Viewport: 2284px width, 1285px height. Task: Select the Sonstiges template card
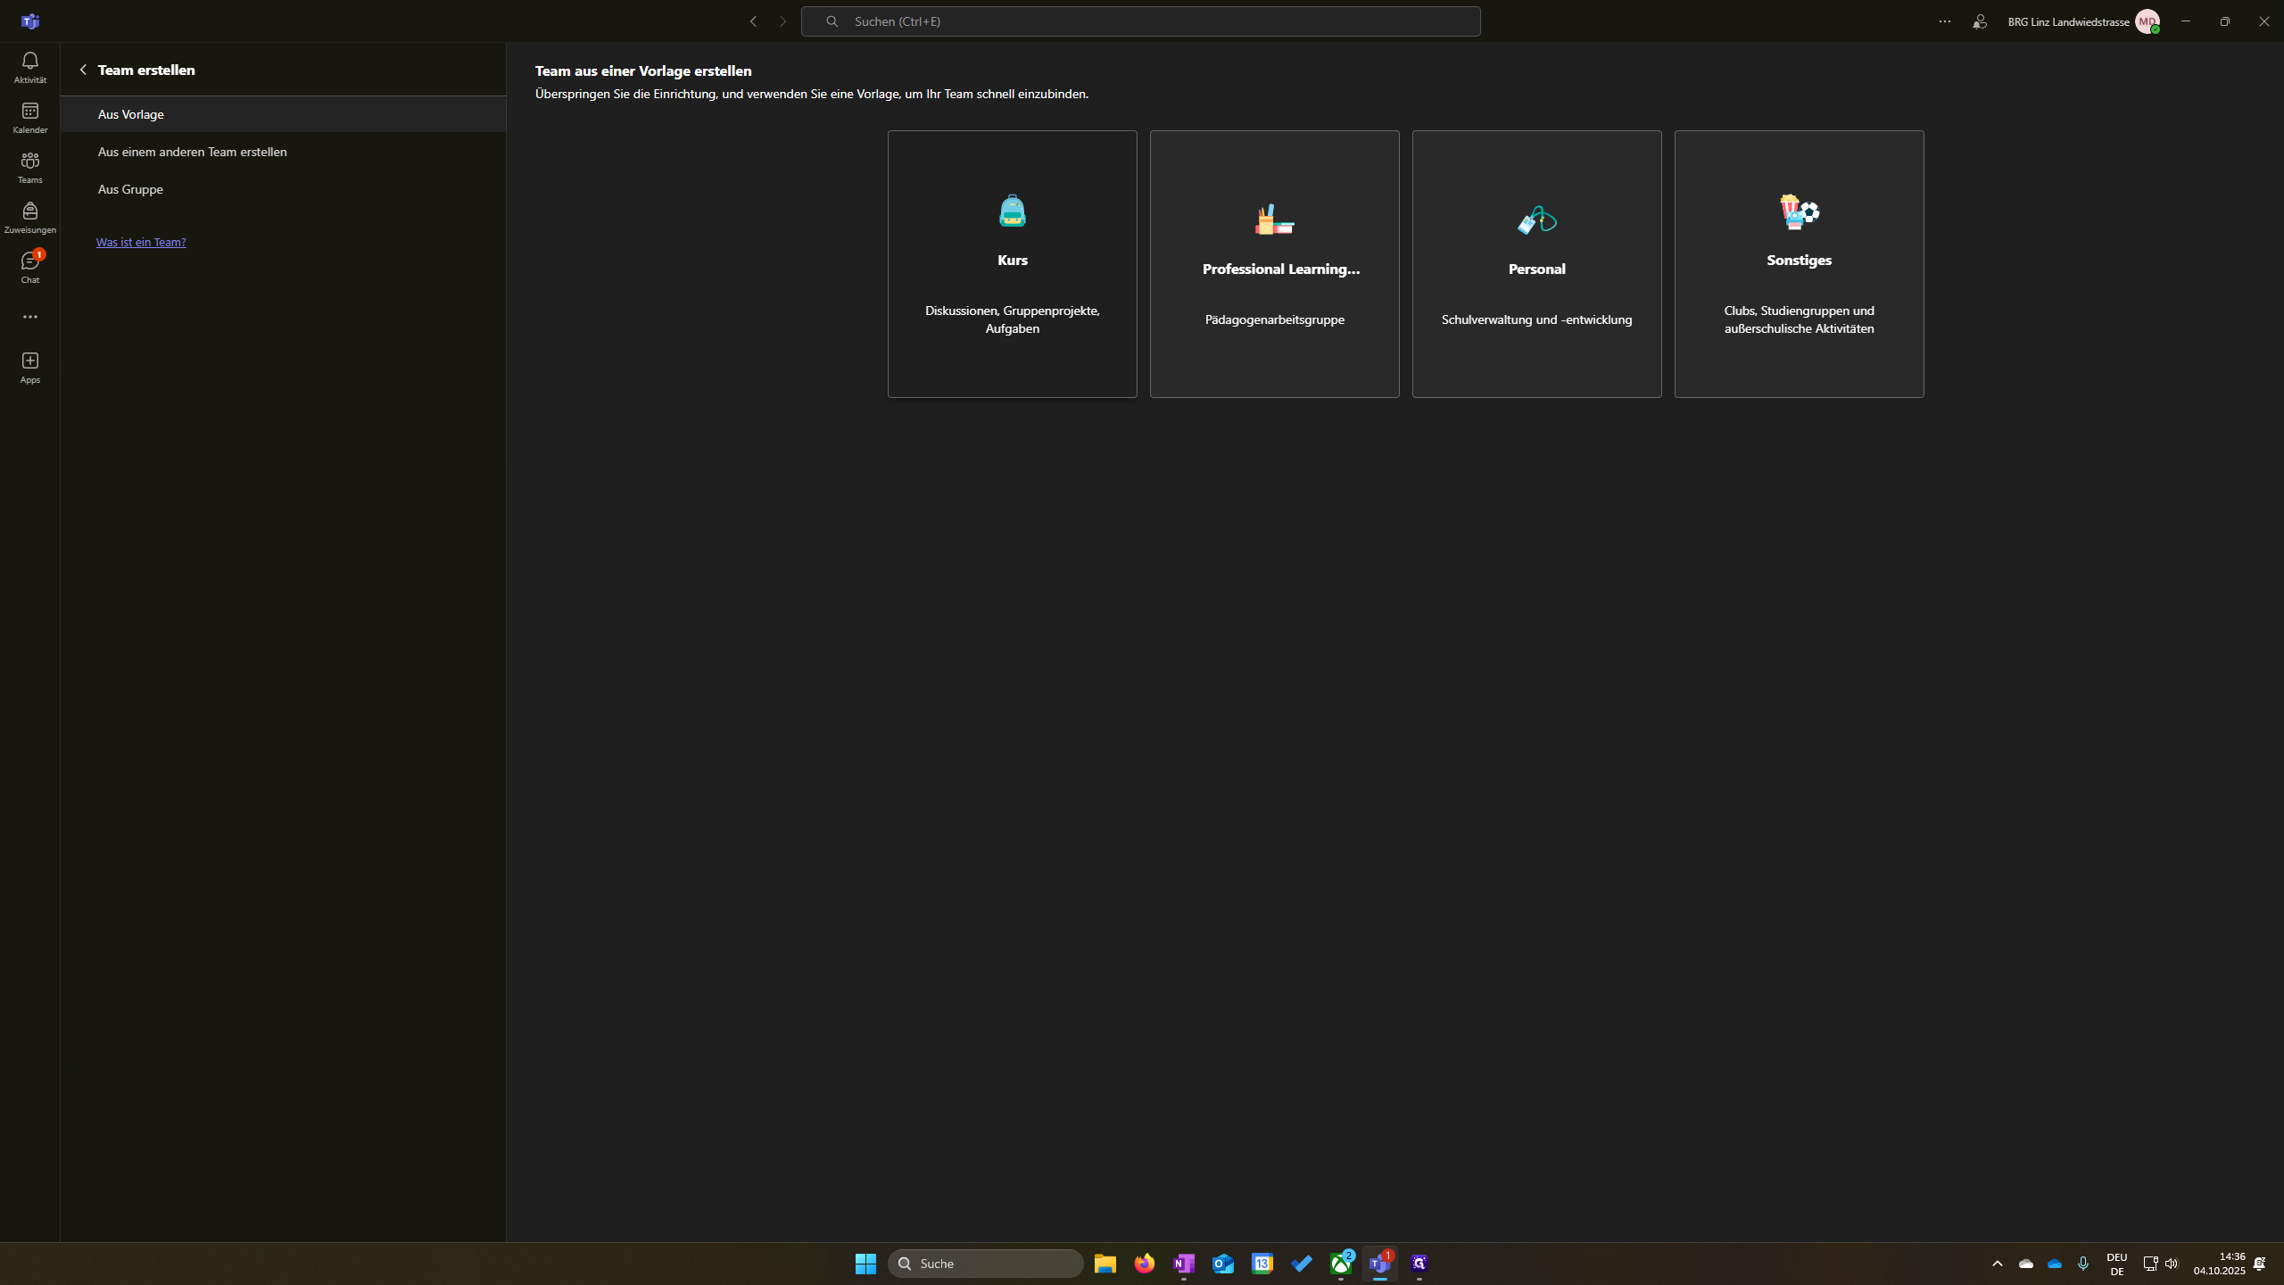[x=1799, y=264]
